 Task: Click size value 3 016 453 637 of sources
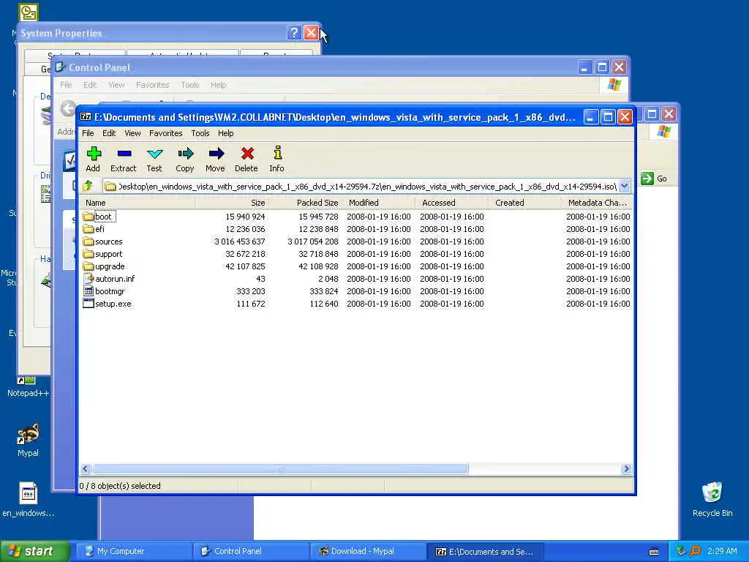(x=240, y=241)
